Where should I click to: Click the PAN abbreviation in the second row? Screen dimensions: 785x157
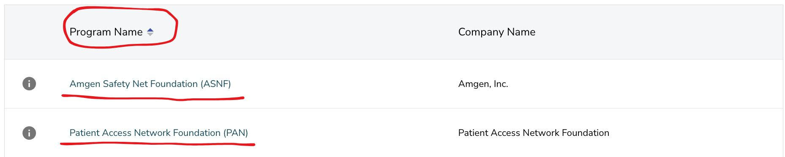[x=236, y=133]
